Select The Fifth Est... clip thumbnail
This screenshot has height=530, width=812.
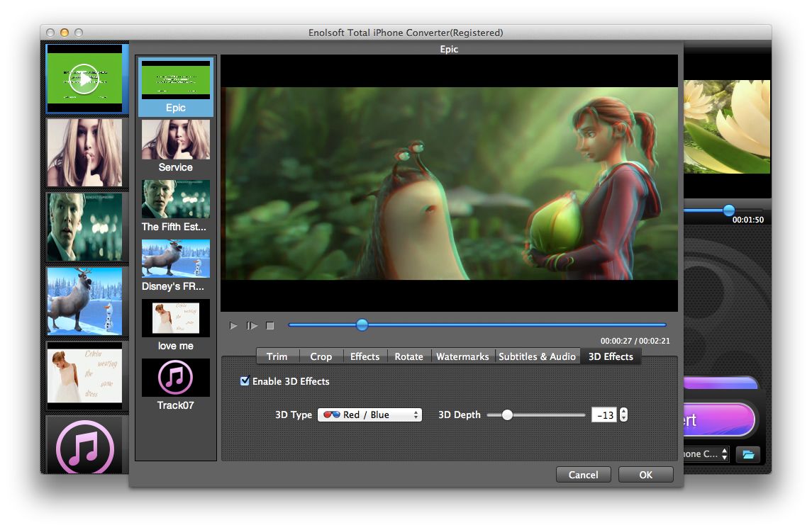point(176,199)
